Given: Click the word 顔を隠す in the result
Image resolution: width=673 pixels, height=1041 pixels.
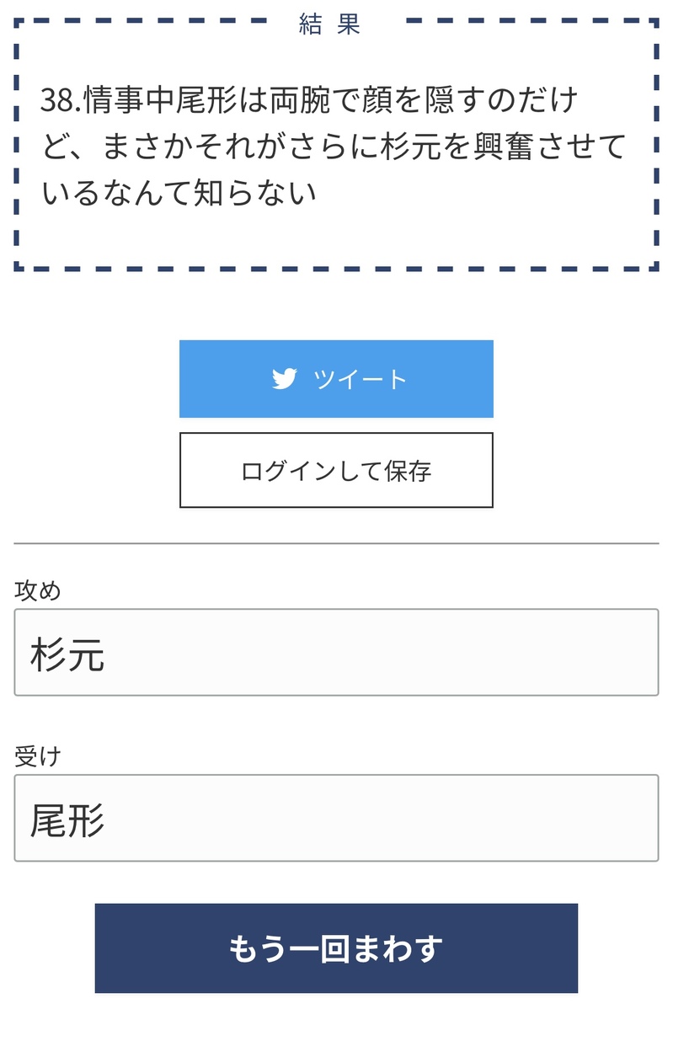Looking at the screenshot, I should pos(414,100).
